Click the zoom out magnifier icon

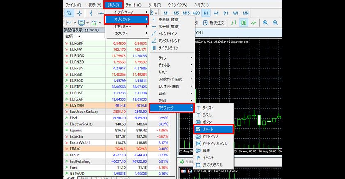click(x=275, y=23)
